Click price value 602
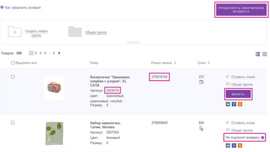Image resolution: width=270 pixels, height=152 pixels. tap(201, 123)
